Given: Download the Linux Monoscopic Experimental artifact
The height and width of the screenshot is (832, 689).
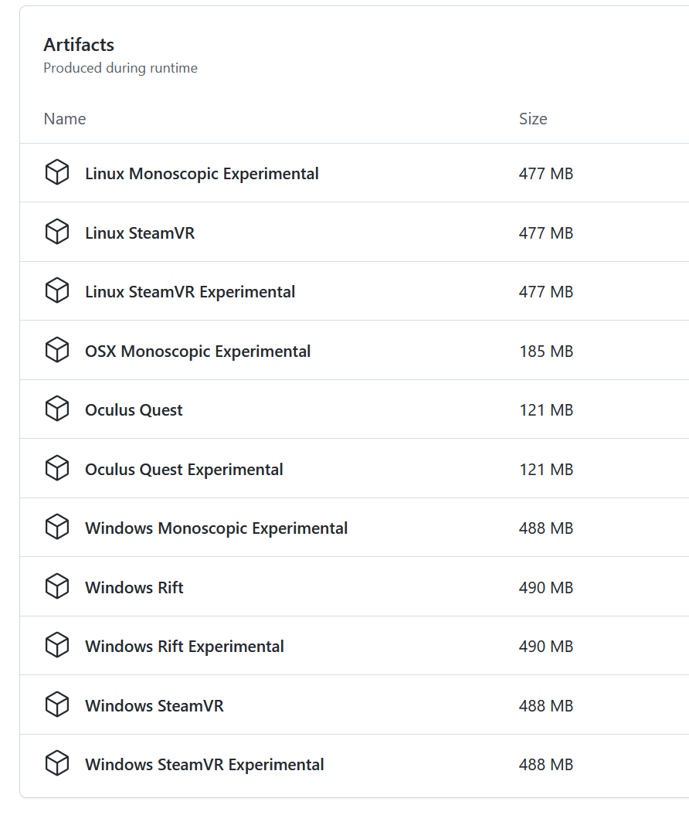Looking at the screenshot, I should pyautogui.click(x=202, y=174).
